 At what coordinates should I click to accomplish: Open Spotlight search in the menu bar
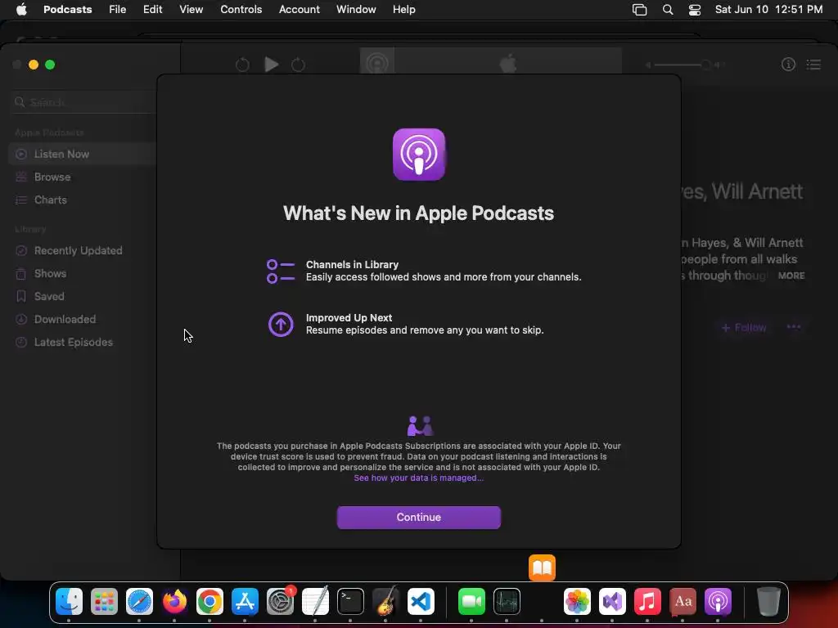coord(668,9)
